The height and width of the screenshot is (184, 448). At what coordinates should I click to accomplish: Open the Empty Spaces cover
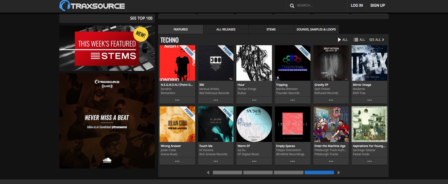coord(293,124)
